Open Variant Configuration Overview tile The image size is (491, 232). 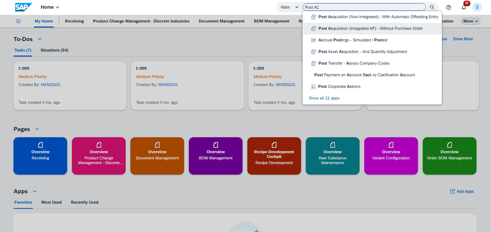[x=391, y=156]
